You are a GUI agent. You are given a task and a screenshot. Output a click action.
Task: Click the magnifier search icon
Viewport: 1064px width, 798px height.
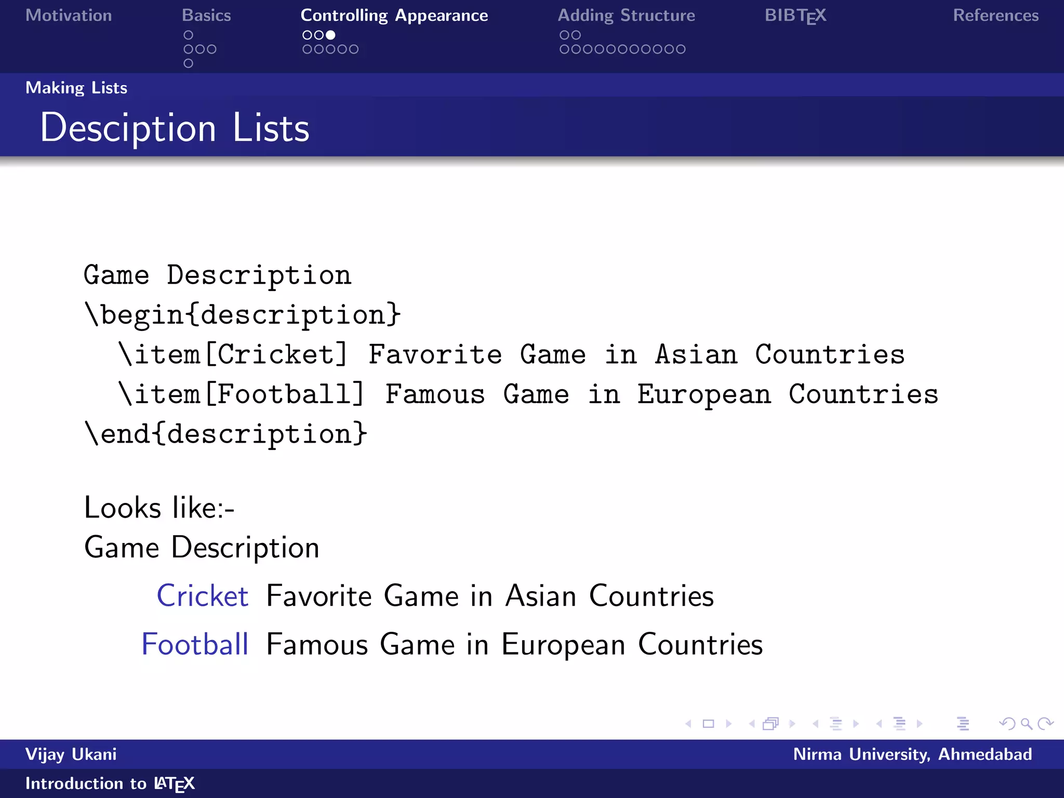click(x=1026, y=724)
